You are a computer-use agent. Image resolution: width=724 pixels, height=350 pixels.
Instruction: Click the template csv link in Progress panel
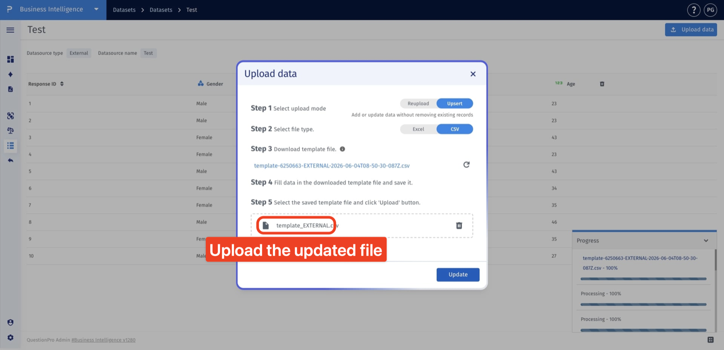click(640, 263)
